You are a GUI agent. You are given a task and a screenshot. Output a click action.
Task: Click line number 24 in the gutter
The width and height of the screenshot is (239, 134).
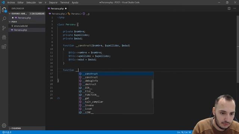click(52, 98)
